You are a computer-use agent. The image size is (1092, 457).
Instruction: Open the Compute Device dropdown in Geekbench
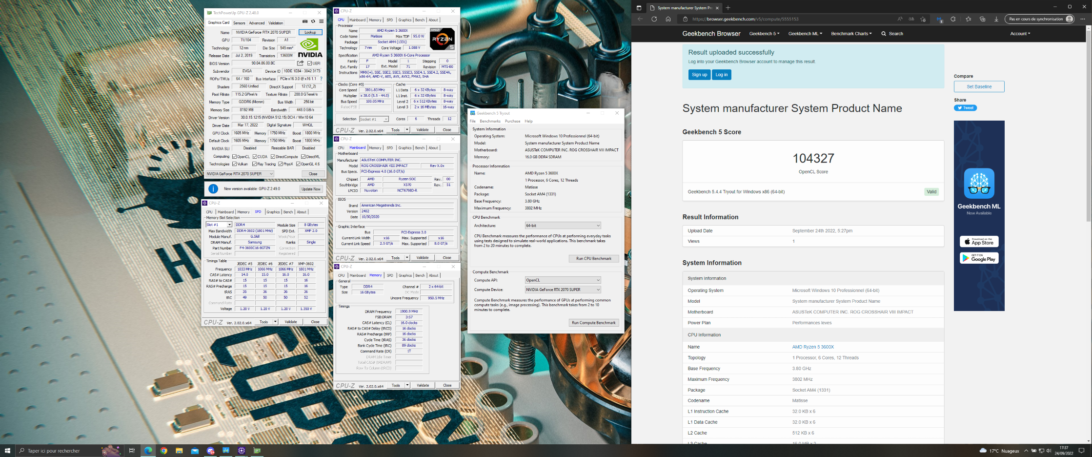pos(563,290)
